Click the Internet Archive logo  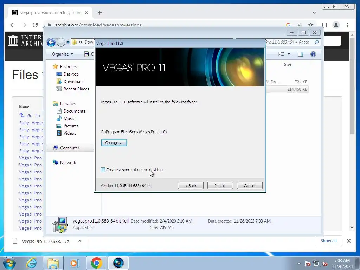(25, 40)
